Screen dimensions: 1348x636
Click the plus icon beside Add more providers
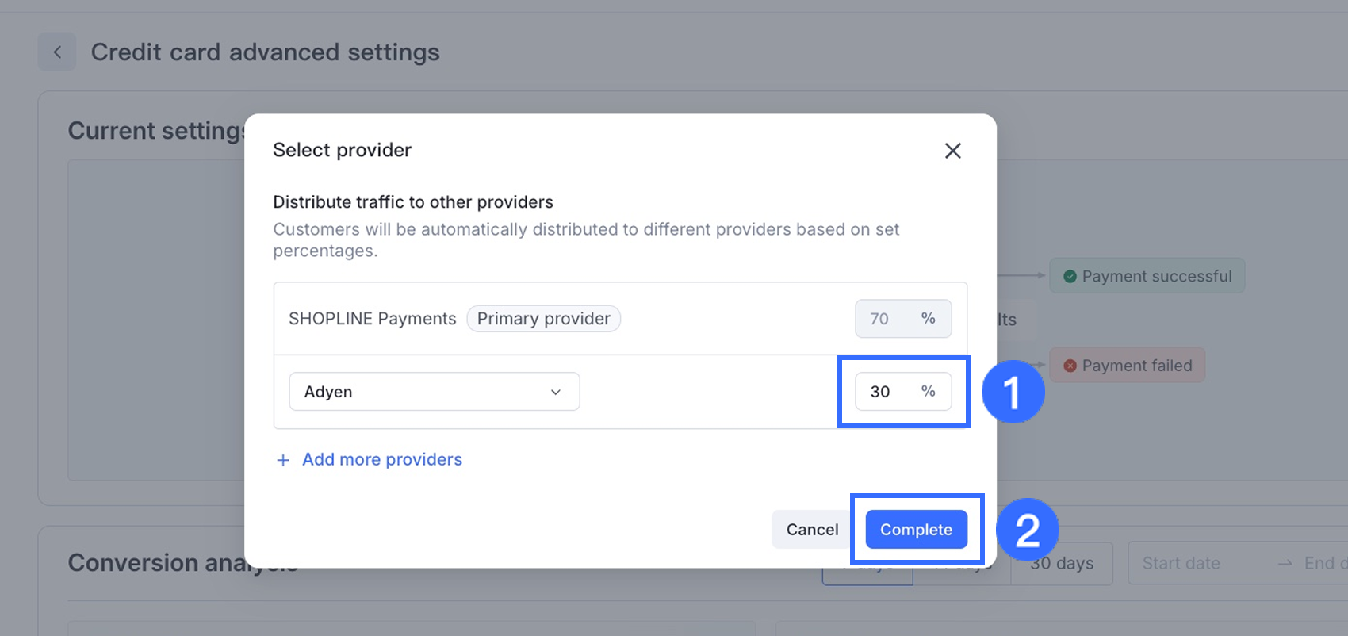click(x=283, y=460)
